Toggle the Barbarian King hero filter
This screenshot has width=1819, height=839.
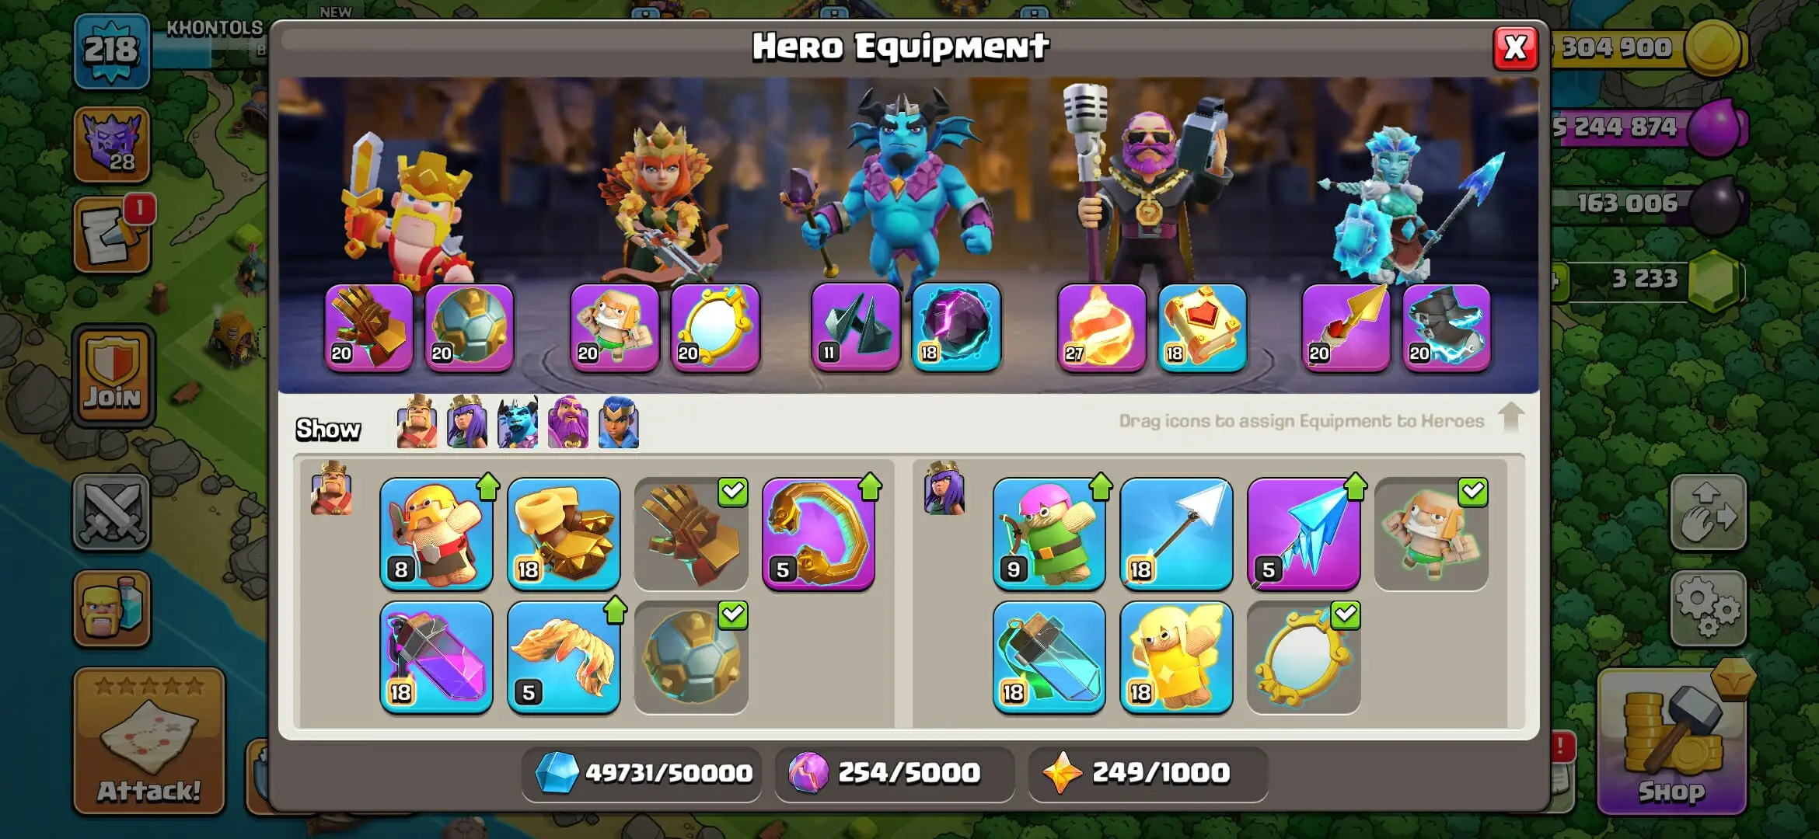(417, 422)
